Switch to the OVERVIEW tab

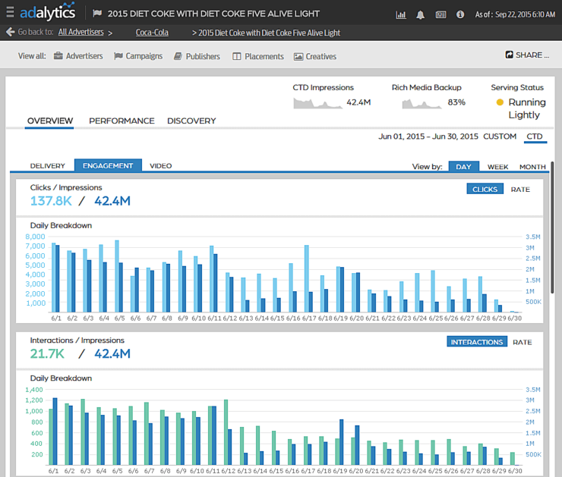50,121
